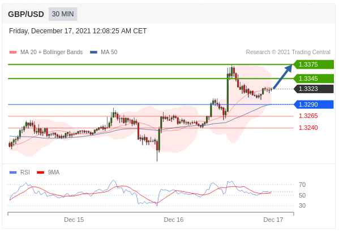The width and height of the screenshot is (339, 232).
Task: Click the red 1.3240 support label
Action: coord(308,128)
